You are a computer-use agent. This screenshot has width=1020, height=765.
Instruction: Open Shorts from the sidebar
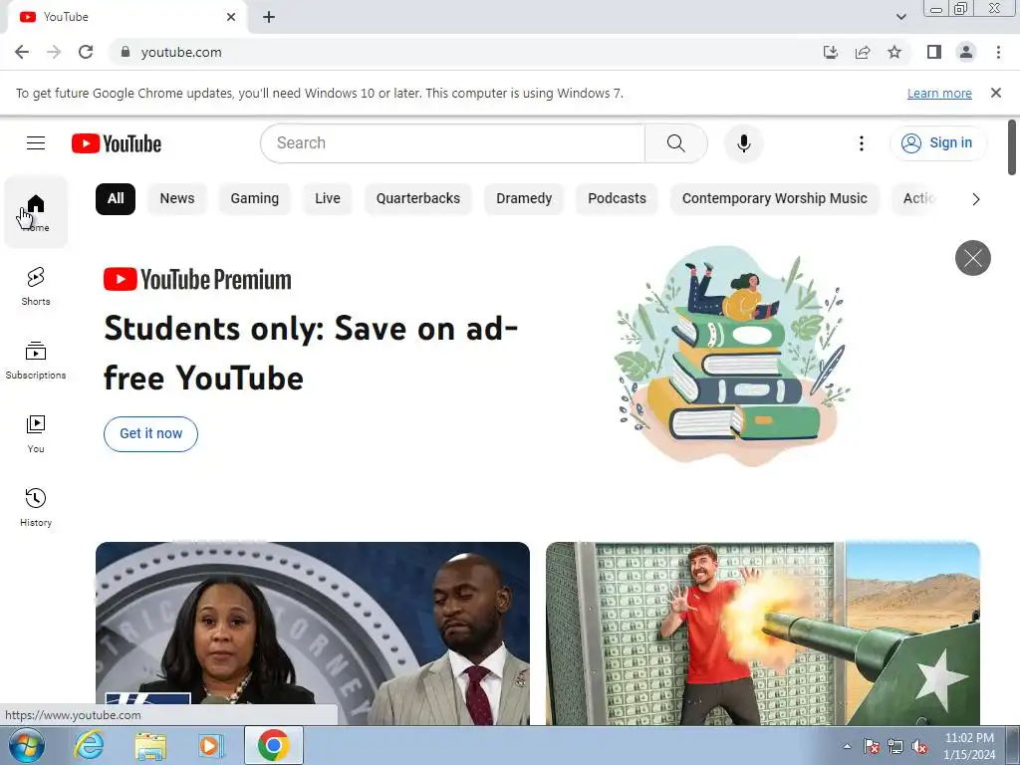click(x=36, y=286)
